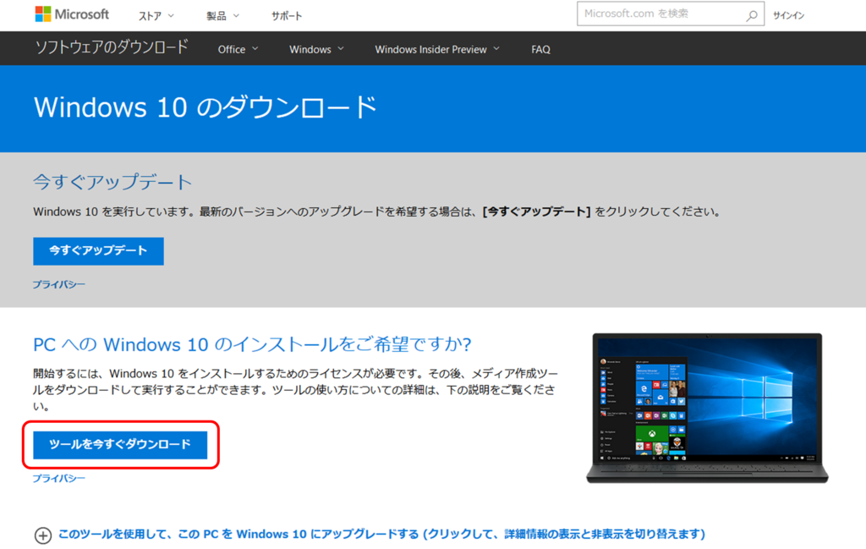
Task: Click the Windows 10 のダウンロード title
Action: pyautogui.click(x=206, y=107)
